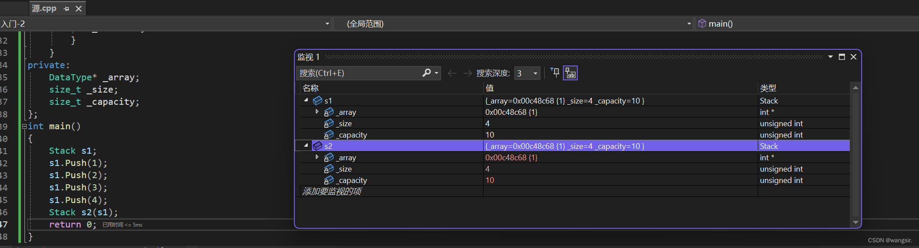Expand _array under s1
This screenshot has height=248, width=919.
[317, 112]
